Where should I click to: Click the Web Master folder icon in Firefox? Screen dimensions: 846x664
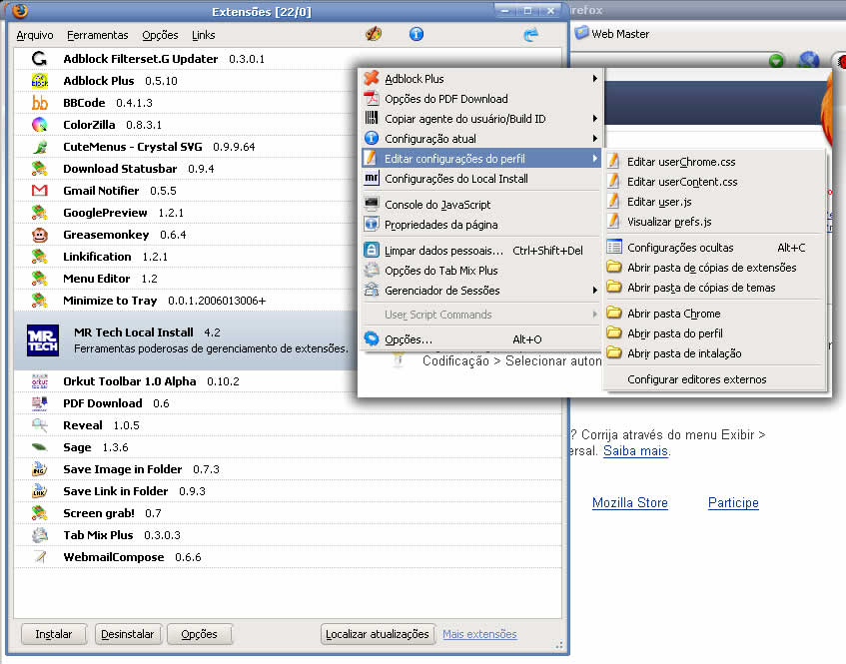coord(581,33)
